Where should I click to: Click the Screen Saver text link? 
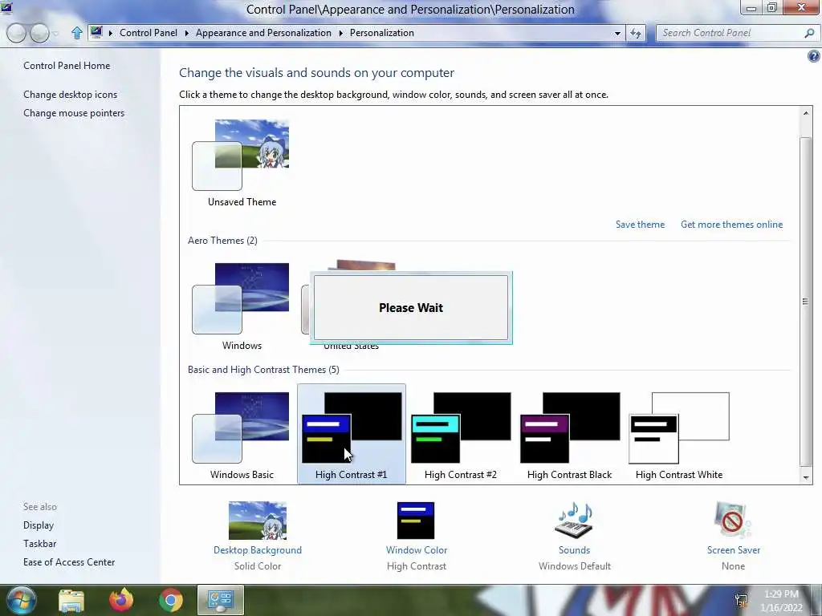734,550
